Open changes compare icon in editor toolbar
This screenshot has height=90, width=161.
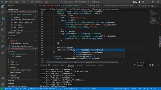click(x=152, y=6)
